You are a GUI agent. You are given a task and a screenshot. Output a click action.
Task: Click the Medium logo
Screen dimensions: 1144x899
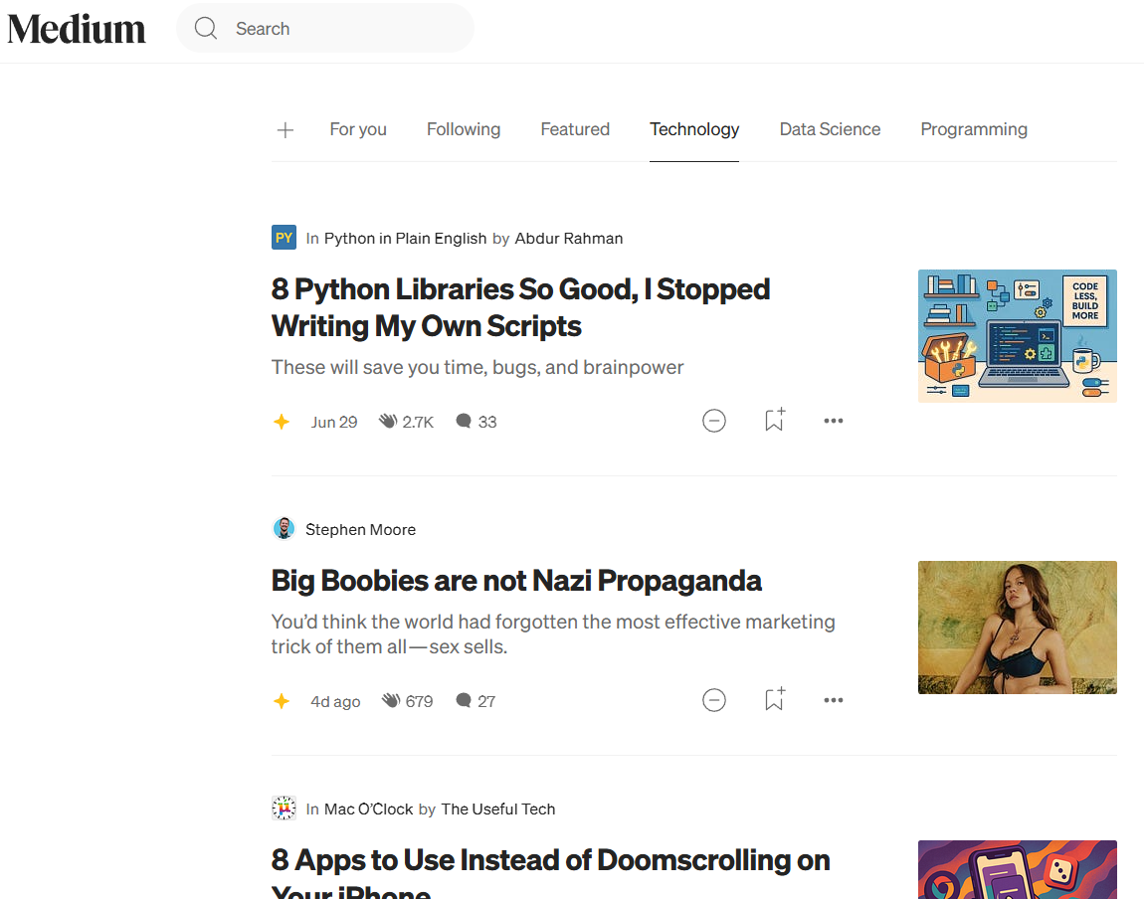point(76,29)
